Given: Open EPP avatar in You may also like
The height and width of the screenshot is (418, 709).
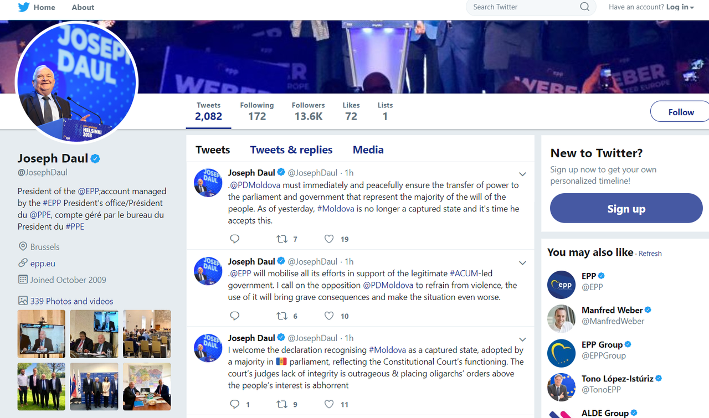Looking at the screenshot, I should click(x=561, y=285).
